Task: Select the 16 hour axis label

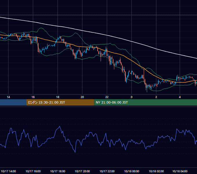Action: 33,97
